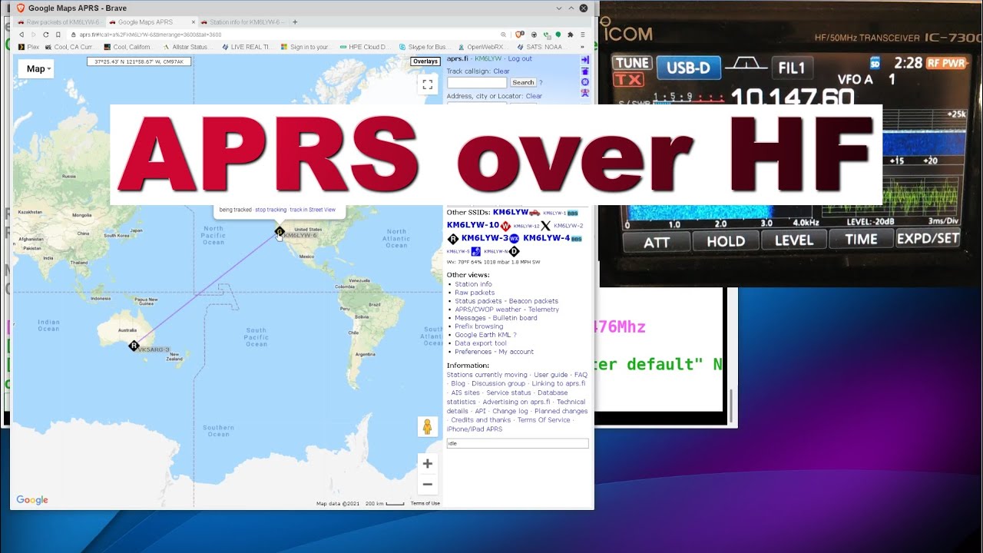The width and height of the screenshot is (983, 553).
Task: Open the Plex bookmark
Action: pyautogui.click(x=28, y=47)
